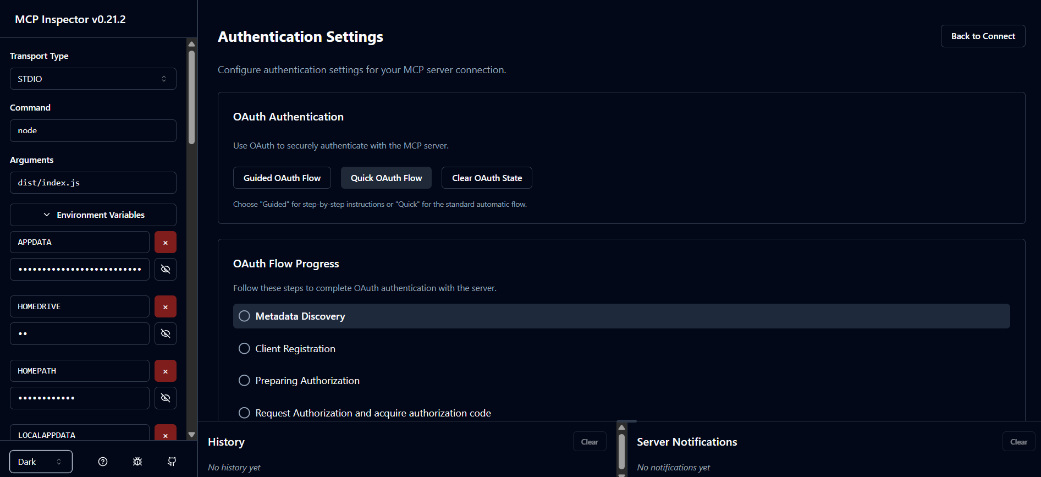Click the No notifications yet text
Image resolution: width=1041 pixels, height=477 pixels.
(674, 467)
